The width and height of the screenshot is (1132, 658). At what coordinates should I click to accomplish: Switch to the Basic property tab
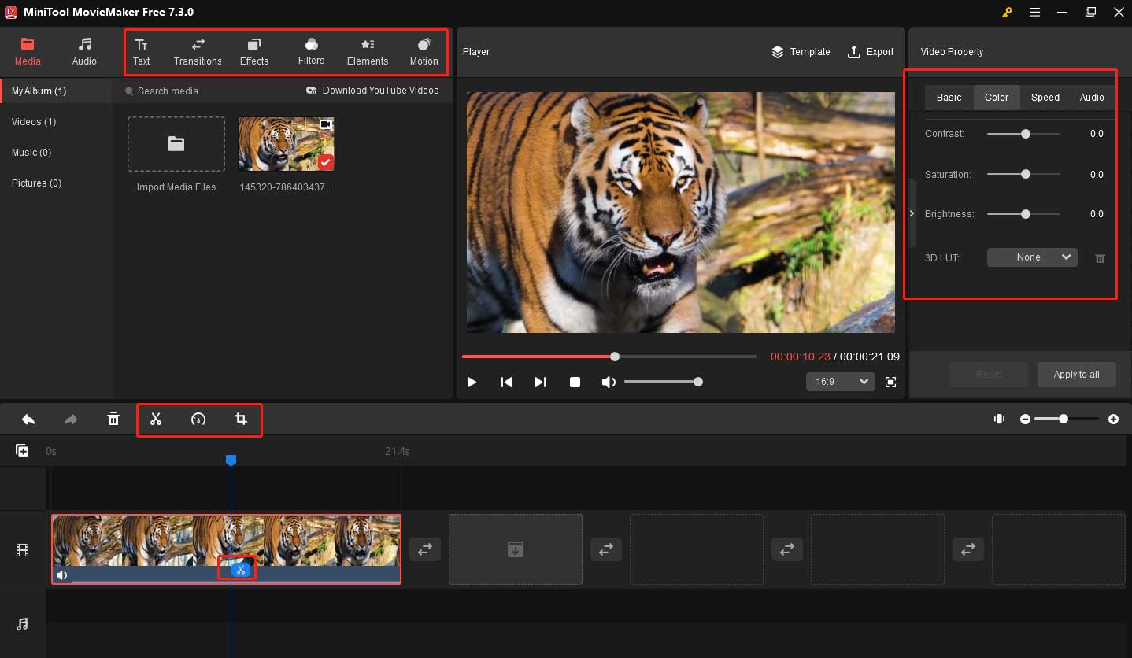click(x=949, y=98)
